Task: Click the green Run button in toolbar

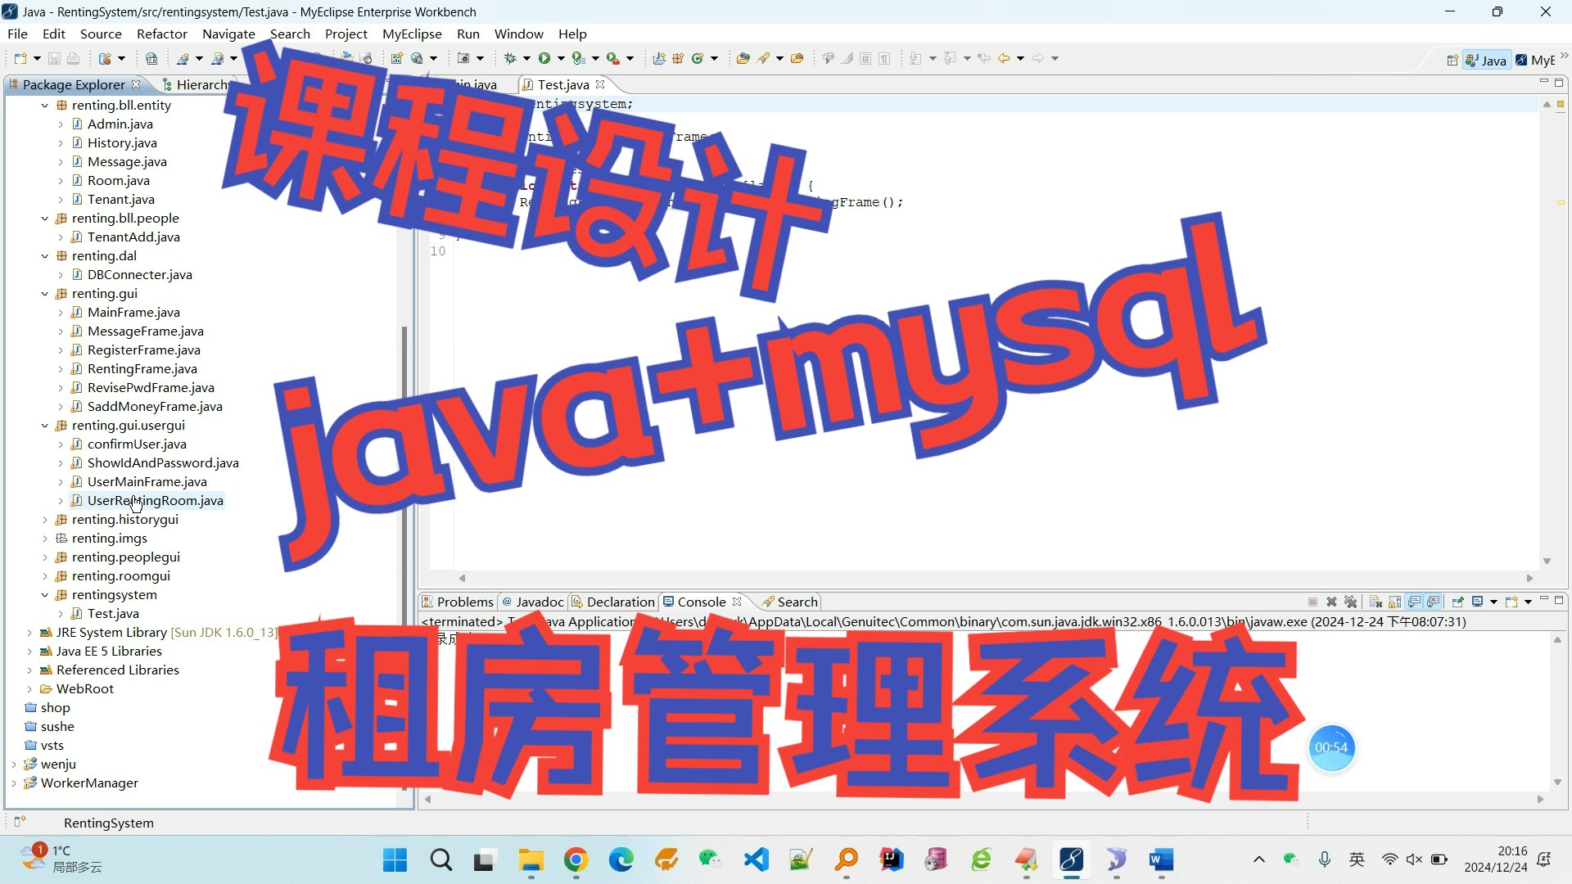Action: (544, 58)
